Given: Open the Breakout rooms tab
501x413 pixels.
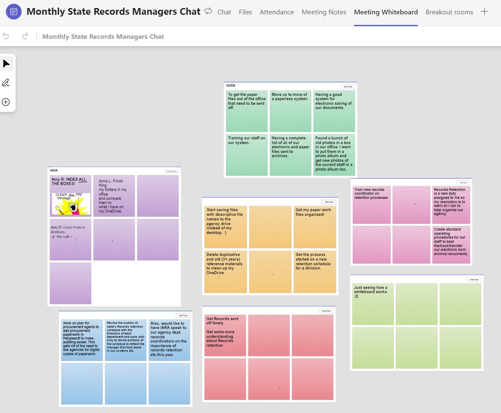Looking at the screenshot, I should tap(449, 12).
